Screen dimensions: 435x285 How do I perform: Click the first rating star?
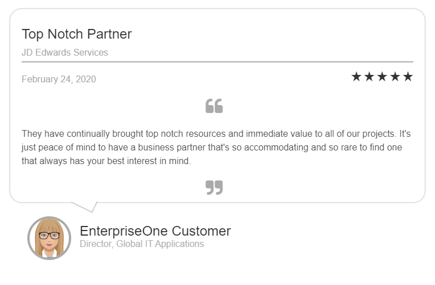(x=356, y=77)
